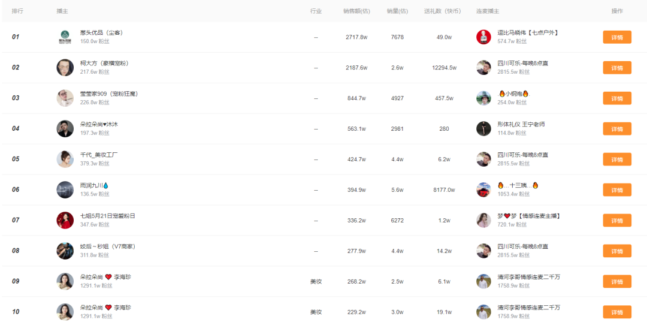Viewport: 647px width, 325px height.
Task: Open 详情 button for rank 01
Action: (617, 37)
